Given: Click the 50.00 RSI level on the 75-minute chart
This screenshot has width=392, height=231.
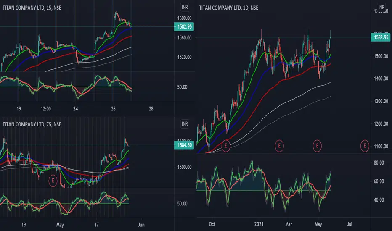Looking at the screenshot, I should [182, 204].
